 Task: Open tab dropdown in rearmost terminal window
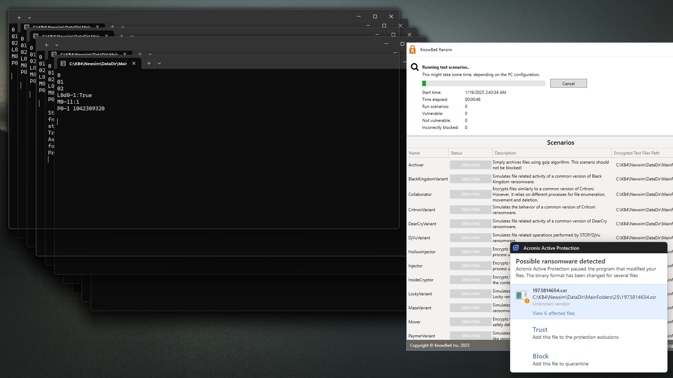pos(29,18)
